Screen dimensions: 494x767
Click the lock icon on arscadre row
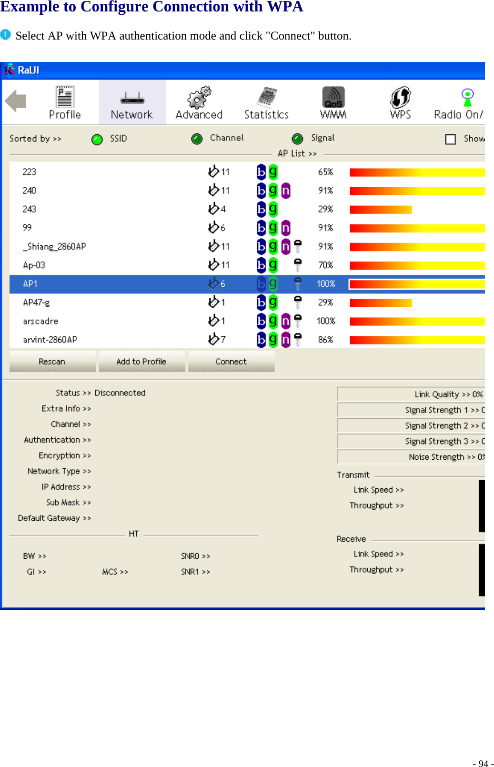click(x=298, y=321)
